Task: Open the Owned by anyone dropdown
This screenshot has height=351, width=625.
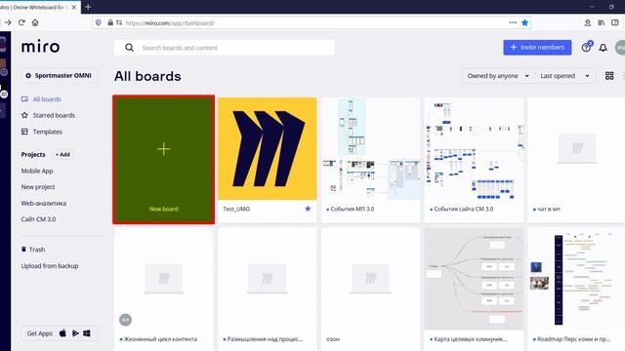Action: [x=498, y=76]
